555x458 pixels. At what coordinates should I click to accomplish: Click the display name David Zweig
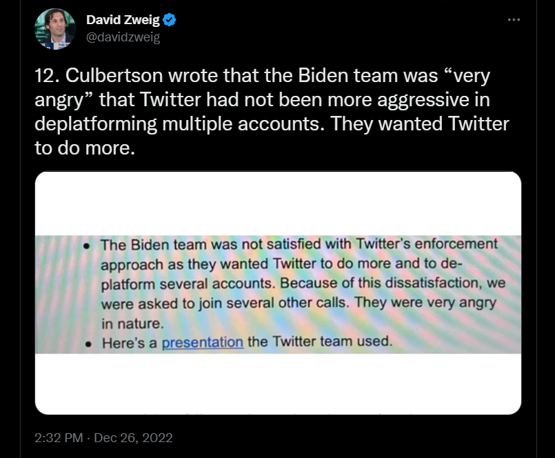[x=123, y=21]
